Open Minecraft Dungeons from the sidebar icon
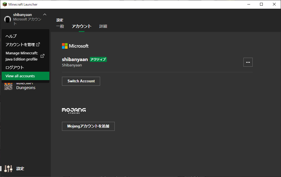 pyautogui.click(x=8, y=86)
